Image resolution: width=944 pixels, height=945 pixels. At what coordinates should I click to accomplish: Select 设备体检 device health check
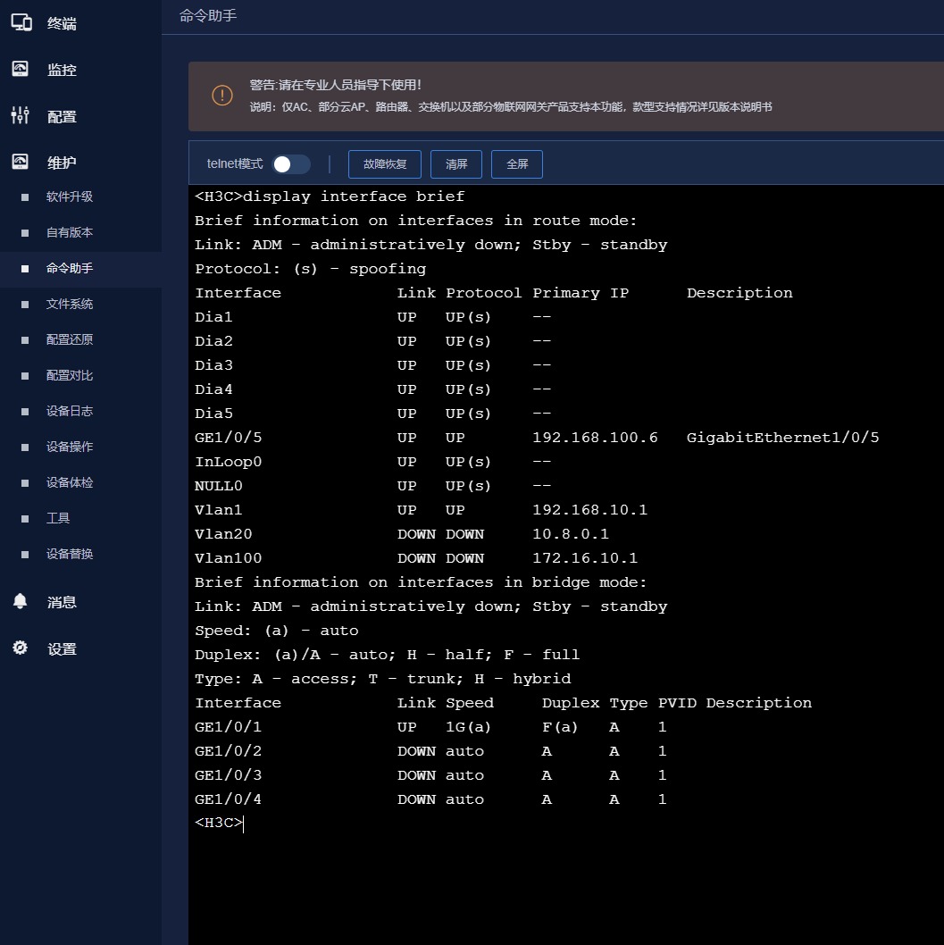(x=70, y=482)
